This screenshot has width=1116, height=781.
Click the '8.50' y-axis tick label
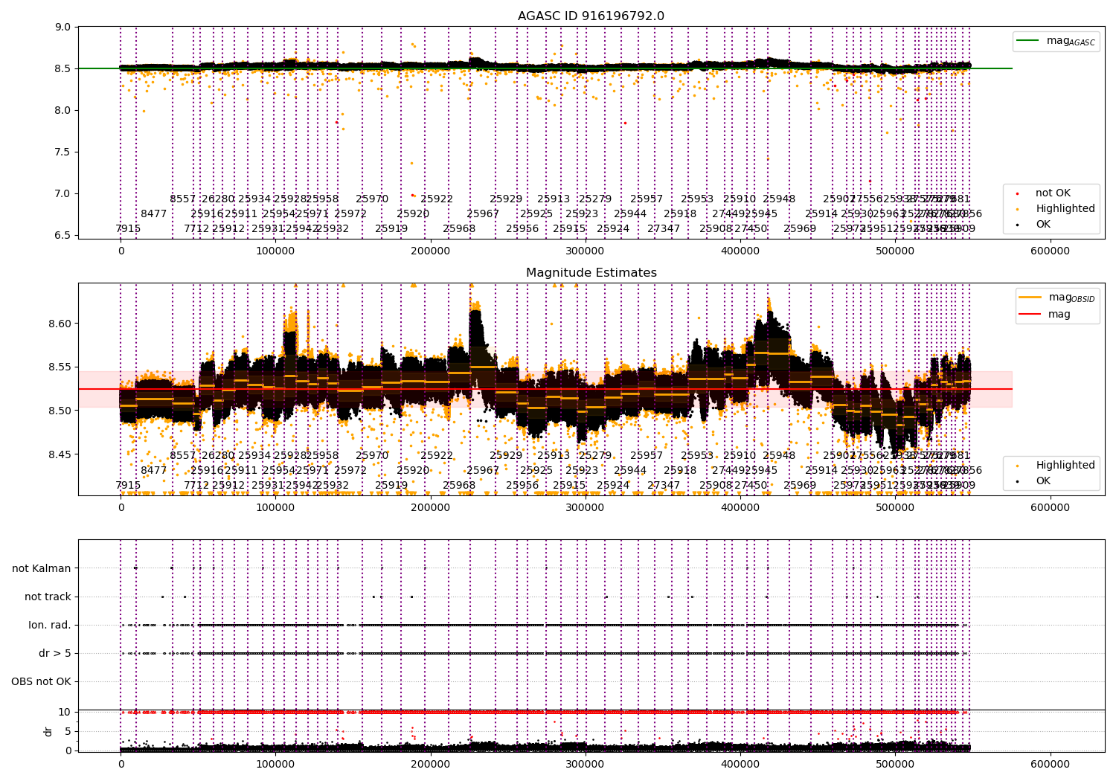[x=60, y=411]
